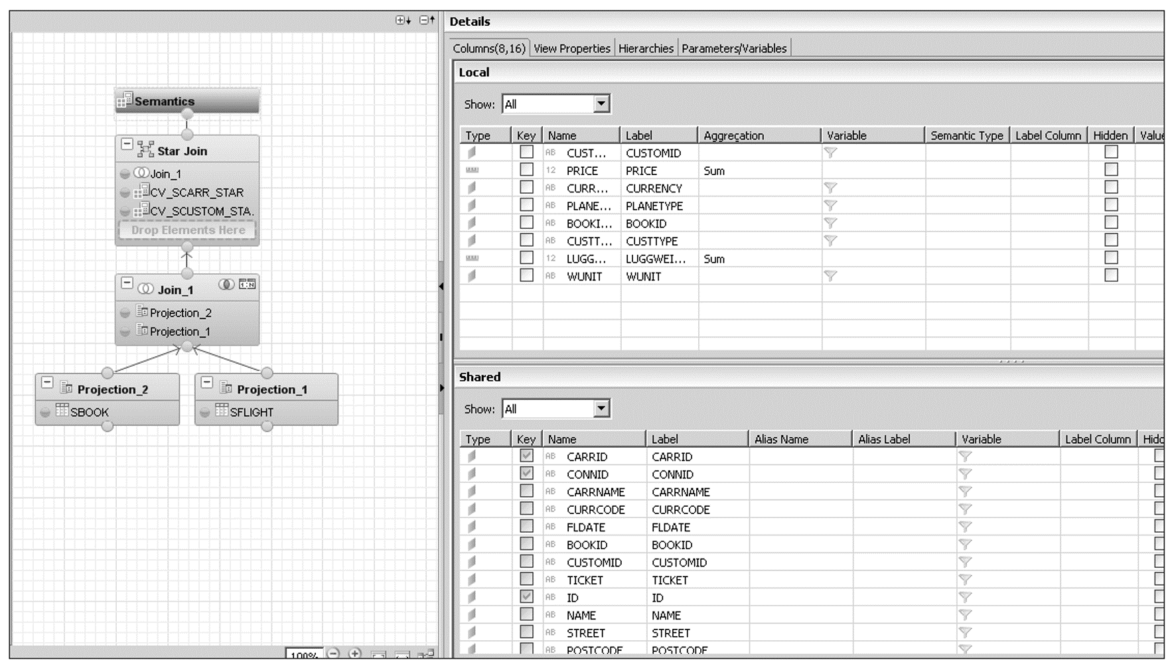
Task: Click the Label Column header in Local
Action: pos(1049,135)
